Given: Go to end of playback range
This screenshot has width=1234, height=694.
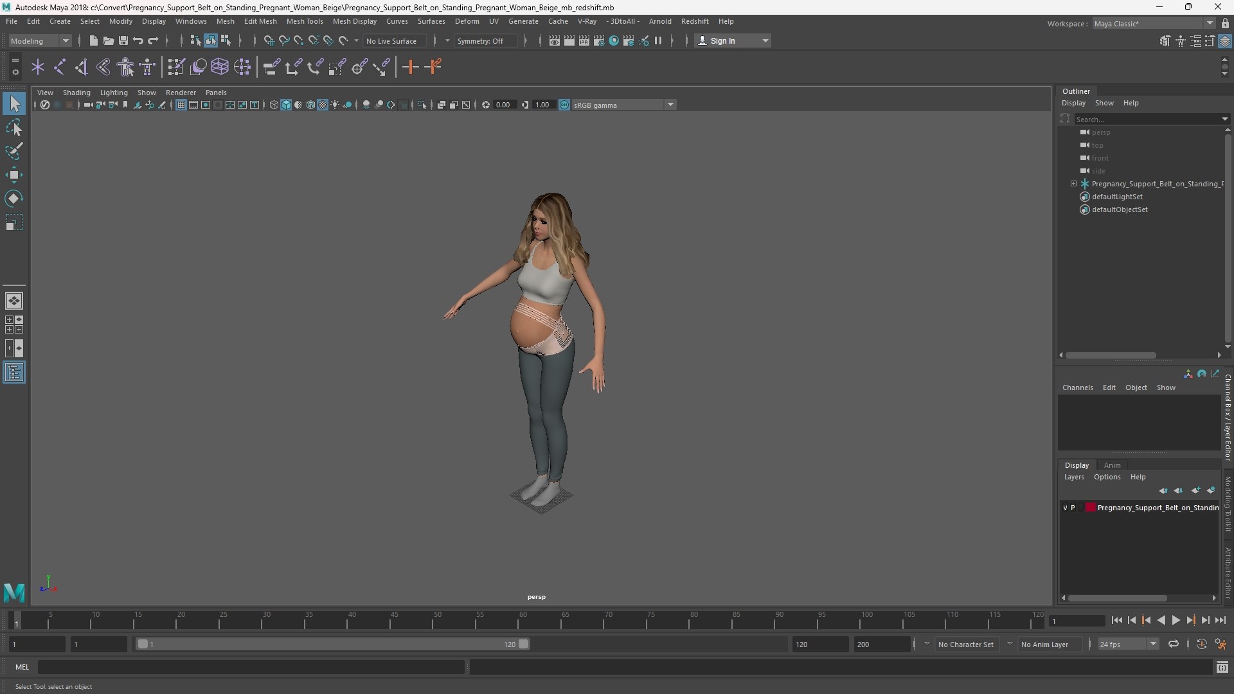Looking at the screenshot, I should coord(1220,620).
